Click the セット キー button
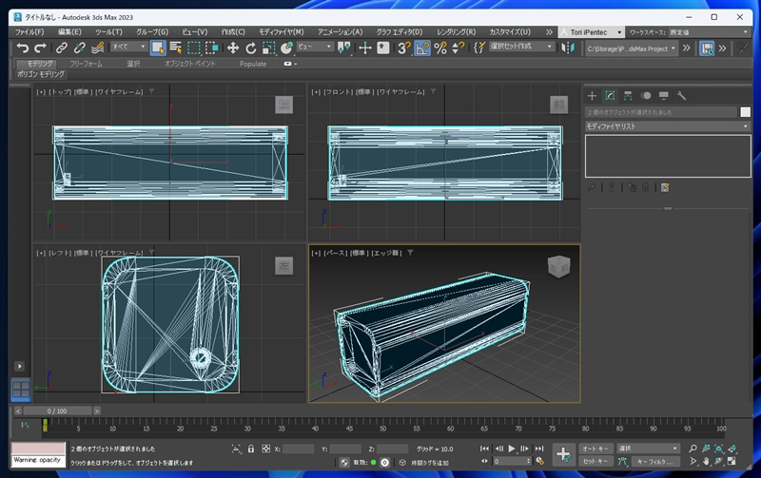The width and height of the screenshot is (761, 478). click(x=595, y=461)
